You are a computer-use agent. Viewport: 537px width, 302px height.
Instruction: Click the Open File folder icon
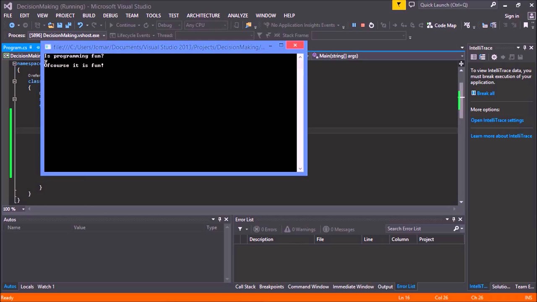coord(51,25)
